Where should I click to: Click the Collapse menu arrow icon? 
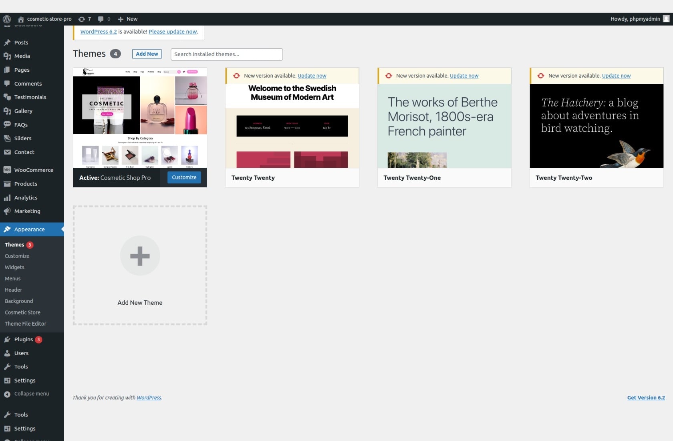(7, 394)
